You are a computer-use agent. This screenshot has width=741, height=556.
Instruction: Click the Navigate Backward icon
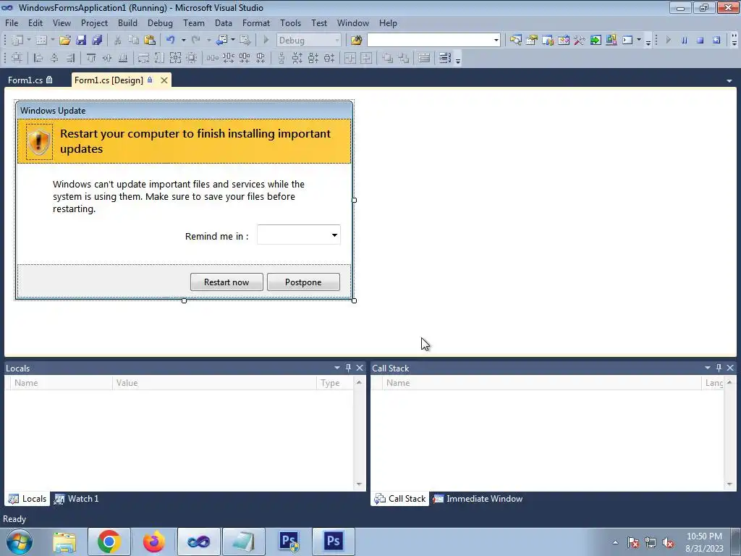(x=221, y=41)
